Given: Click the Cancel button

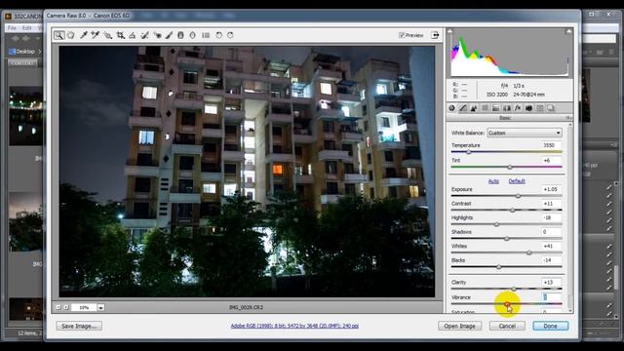Looking at the screenshot, I should click(x=507, y=326).
